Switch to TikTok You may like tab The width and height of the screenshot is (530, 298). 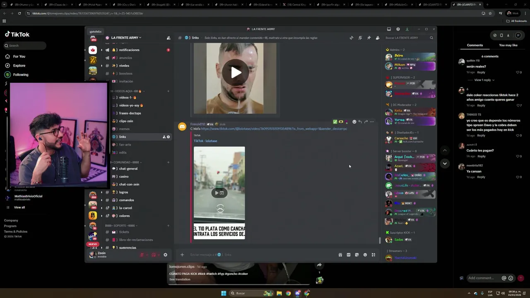[x=508, y=45]
